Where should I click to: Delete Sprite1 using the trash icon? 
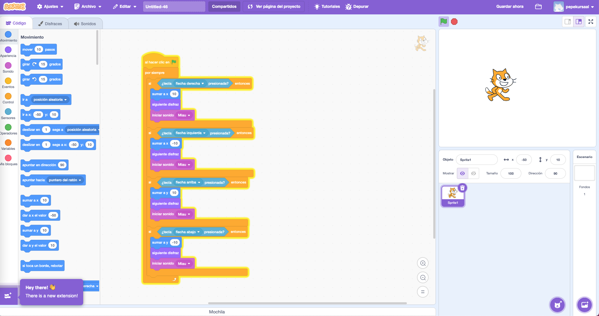click(x=462, y=188)
